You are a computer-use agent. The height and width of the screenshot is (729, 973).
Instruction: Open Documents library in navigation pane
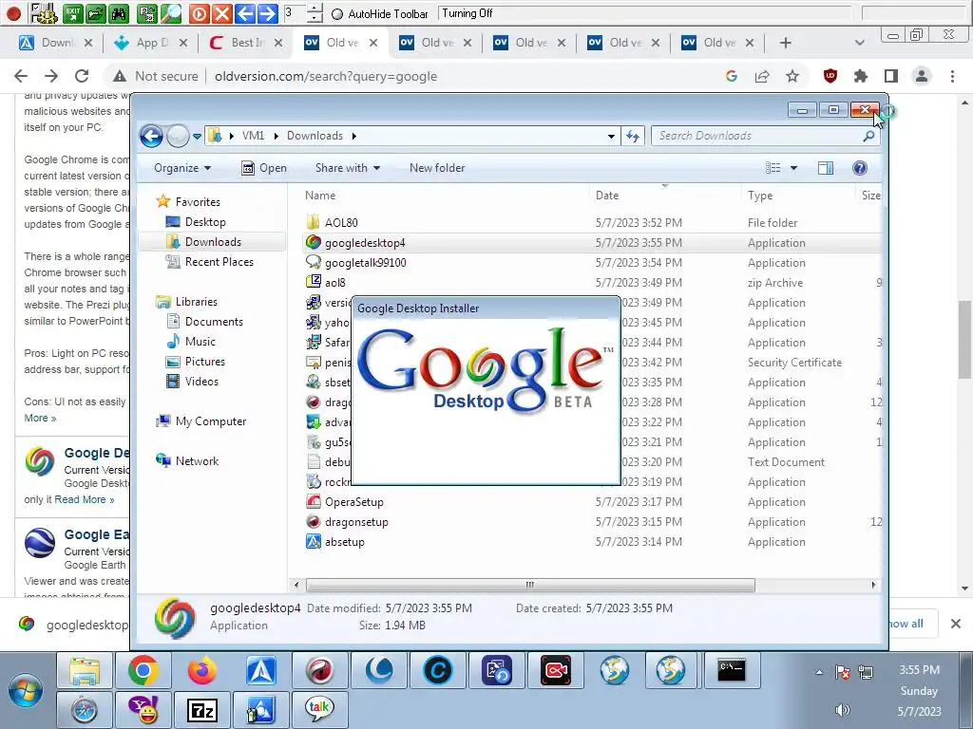pos(214,321)
